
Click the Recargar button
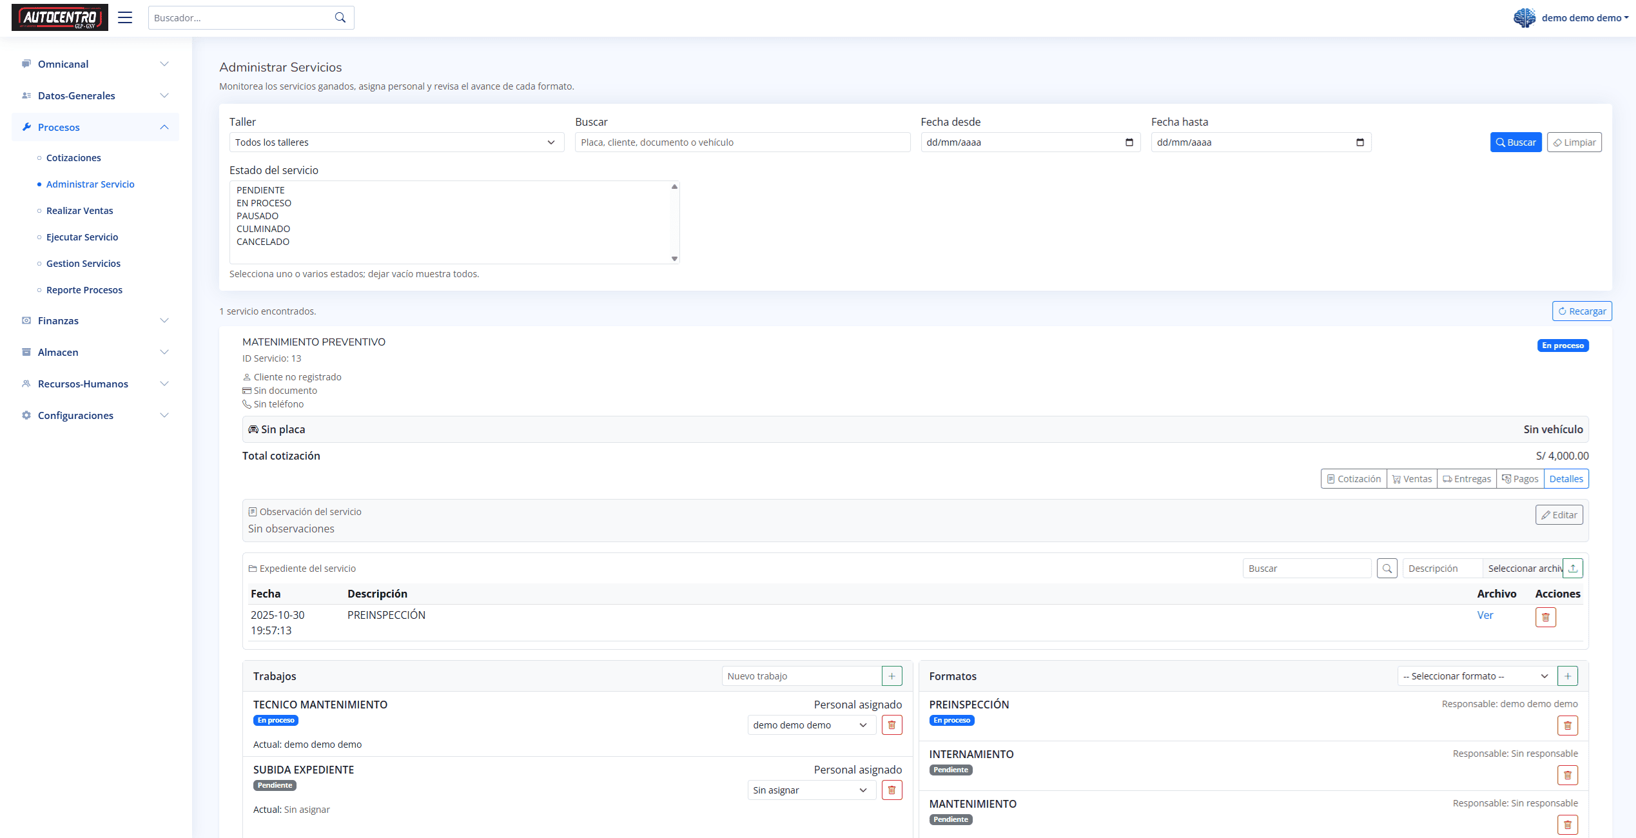coord(1581,311)
